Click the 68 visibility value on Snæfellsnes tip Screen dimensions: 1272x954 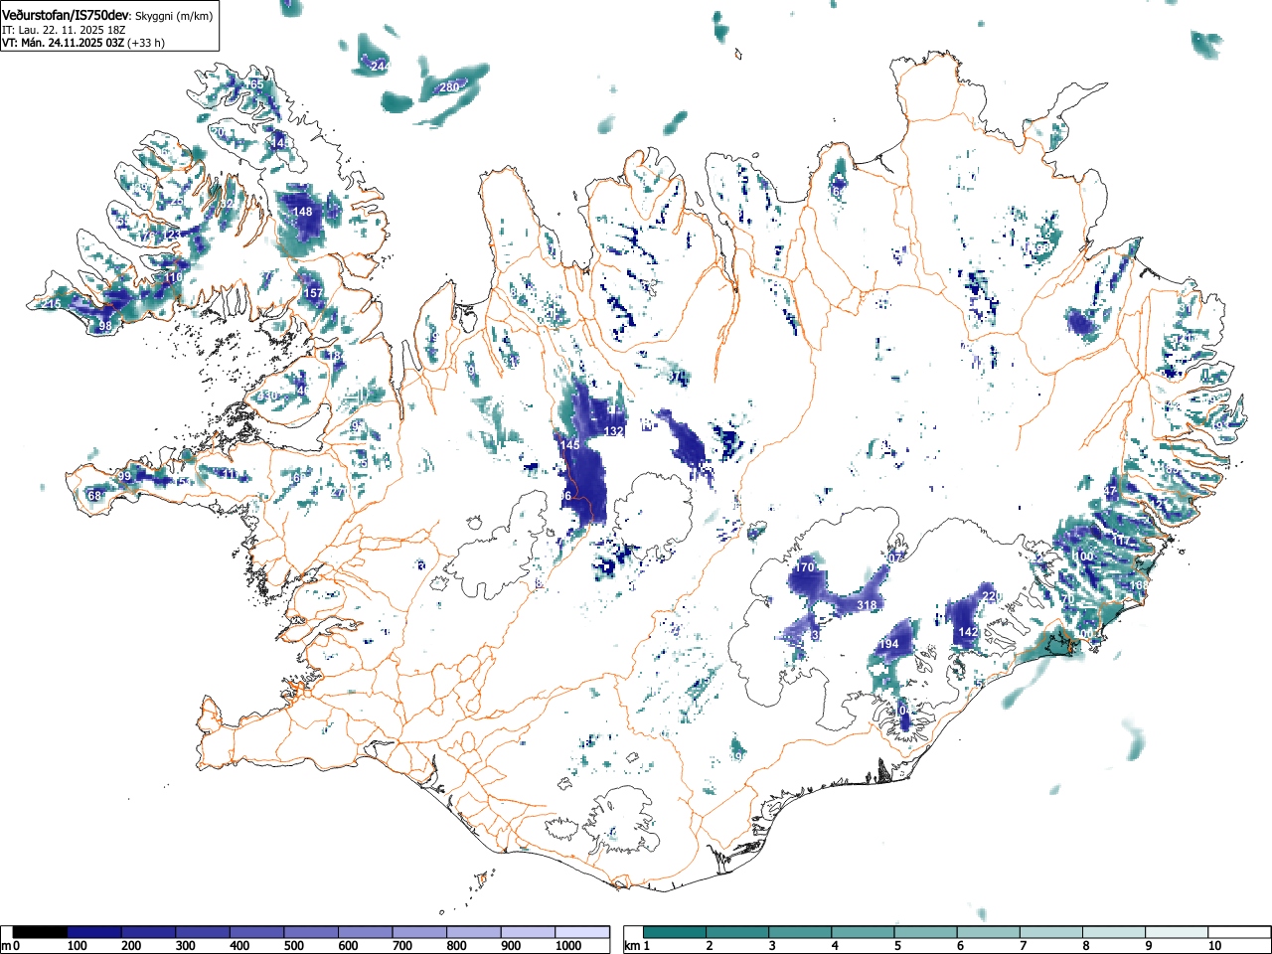(95, 496)
